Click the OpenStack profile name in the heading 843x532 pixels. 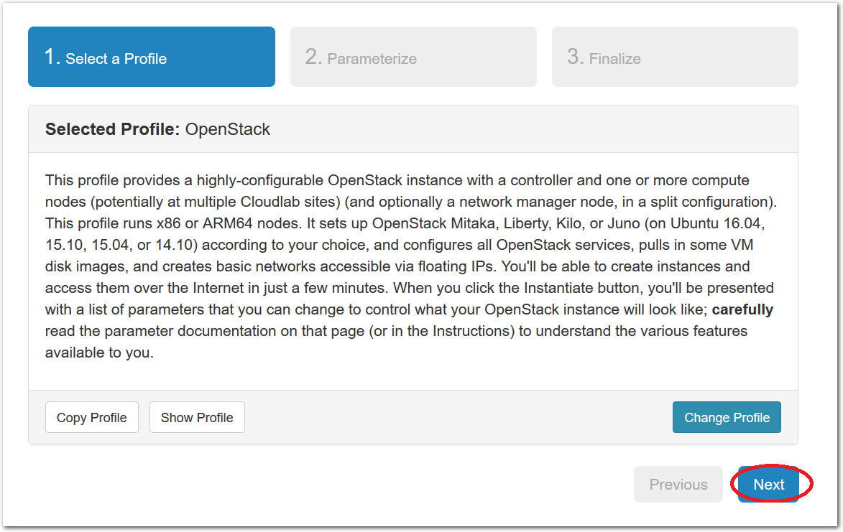227,129
